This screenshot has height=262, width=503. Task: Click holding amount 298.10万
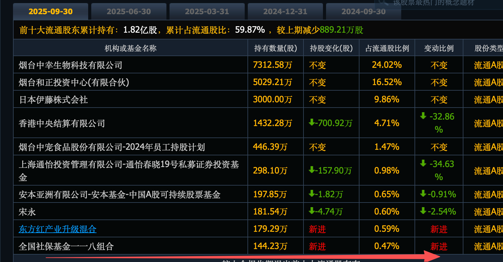click(x=270, y=170)
